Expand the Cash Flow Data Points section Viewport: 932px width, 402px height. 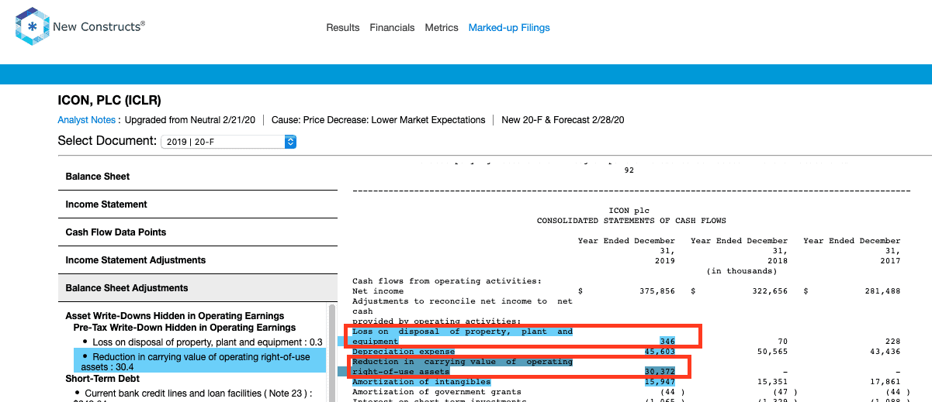(197, 232)
